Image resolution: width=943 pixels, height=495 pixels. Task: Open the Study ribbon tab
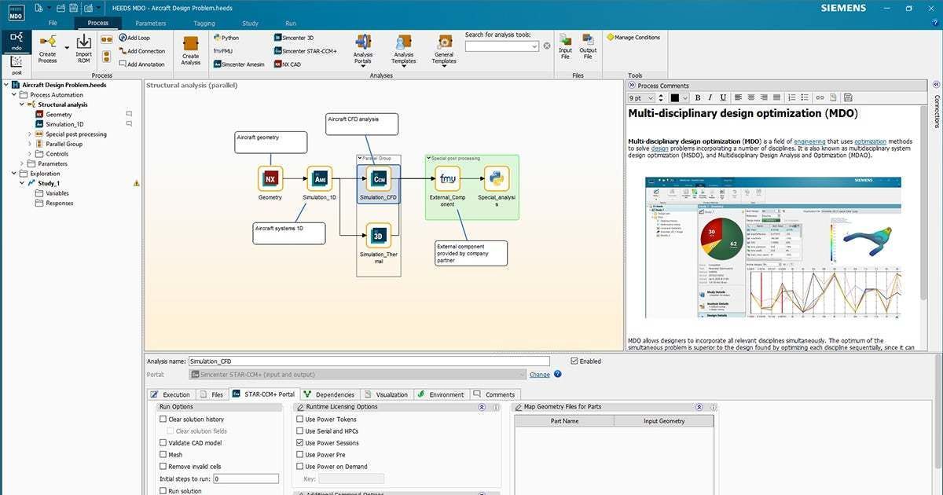(x=250, y=24)
